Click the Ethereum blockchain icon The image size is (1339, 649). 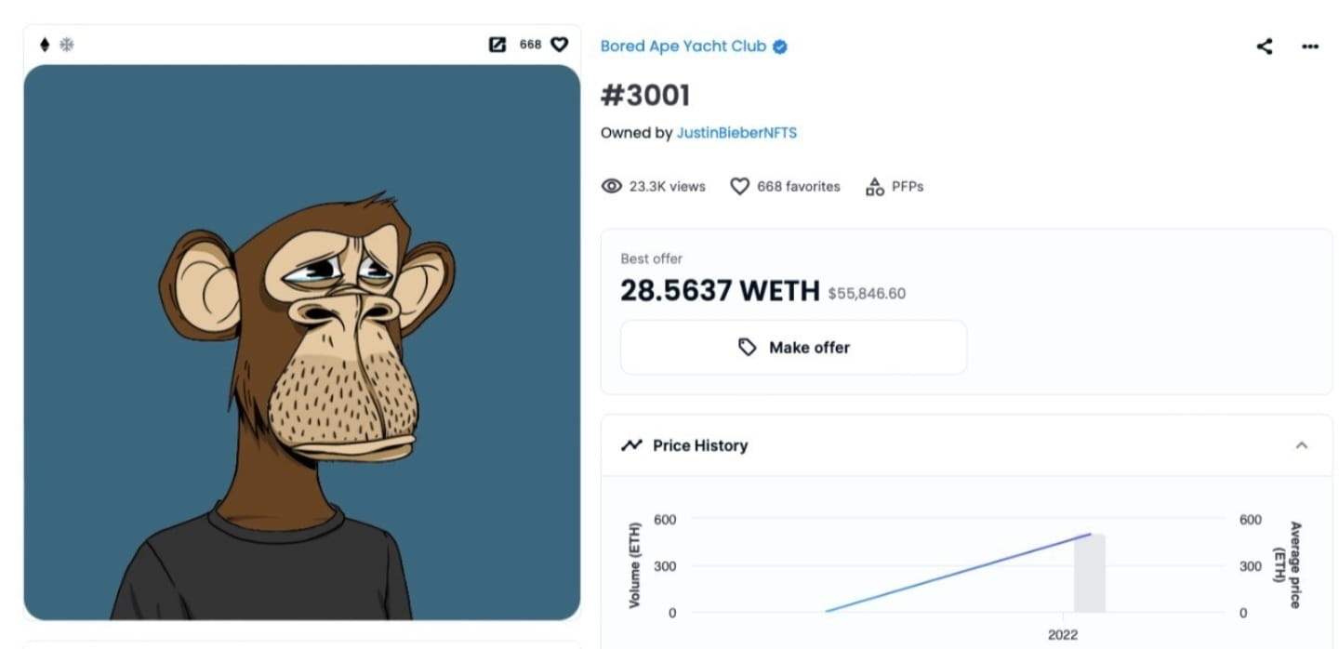[x=44, y=44]
